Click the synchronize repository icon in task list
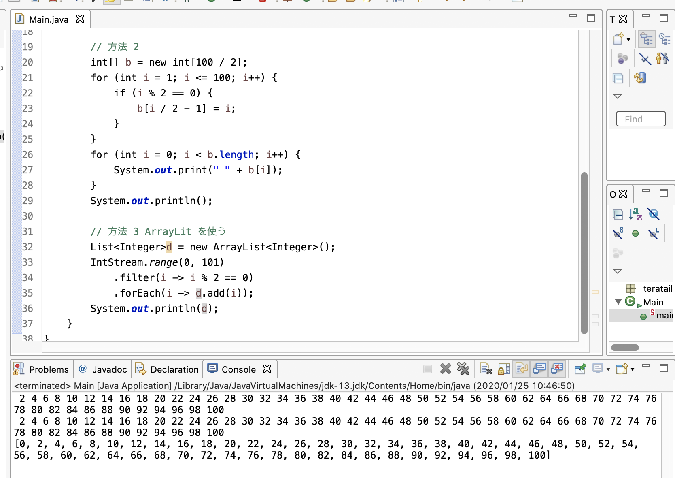 [640, 78]
